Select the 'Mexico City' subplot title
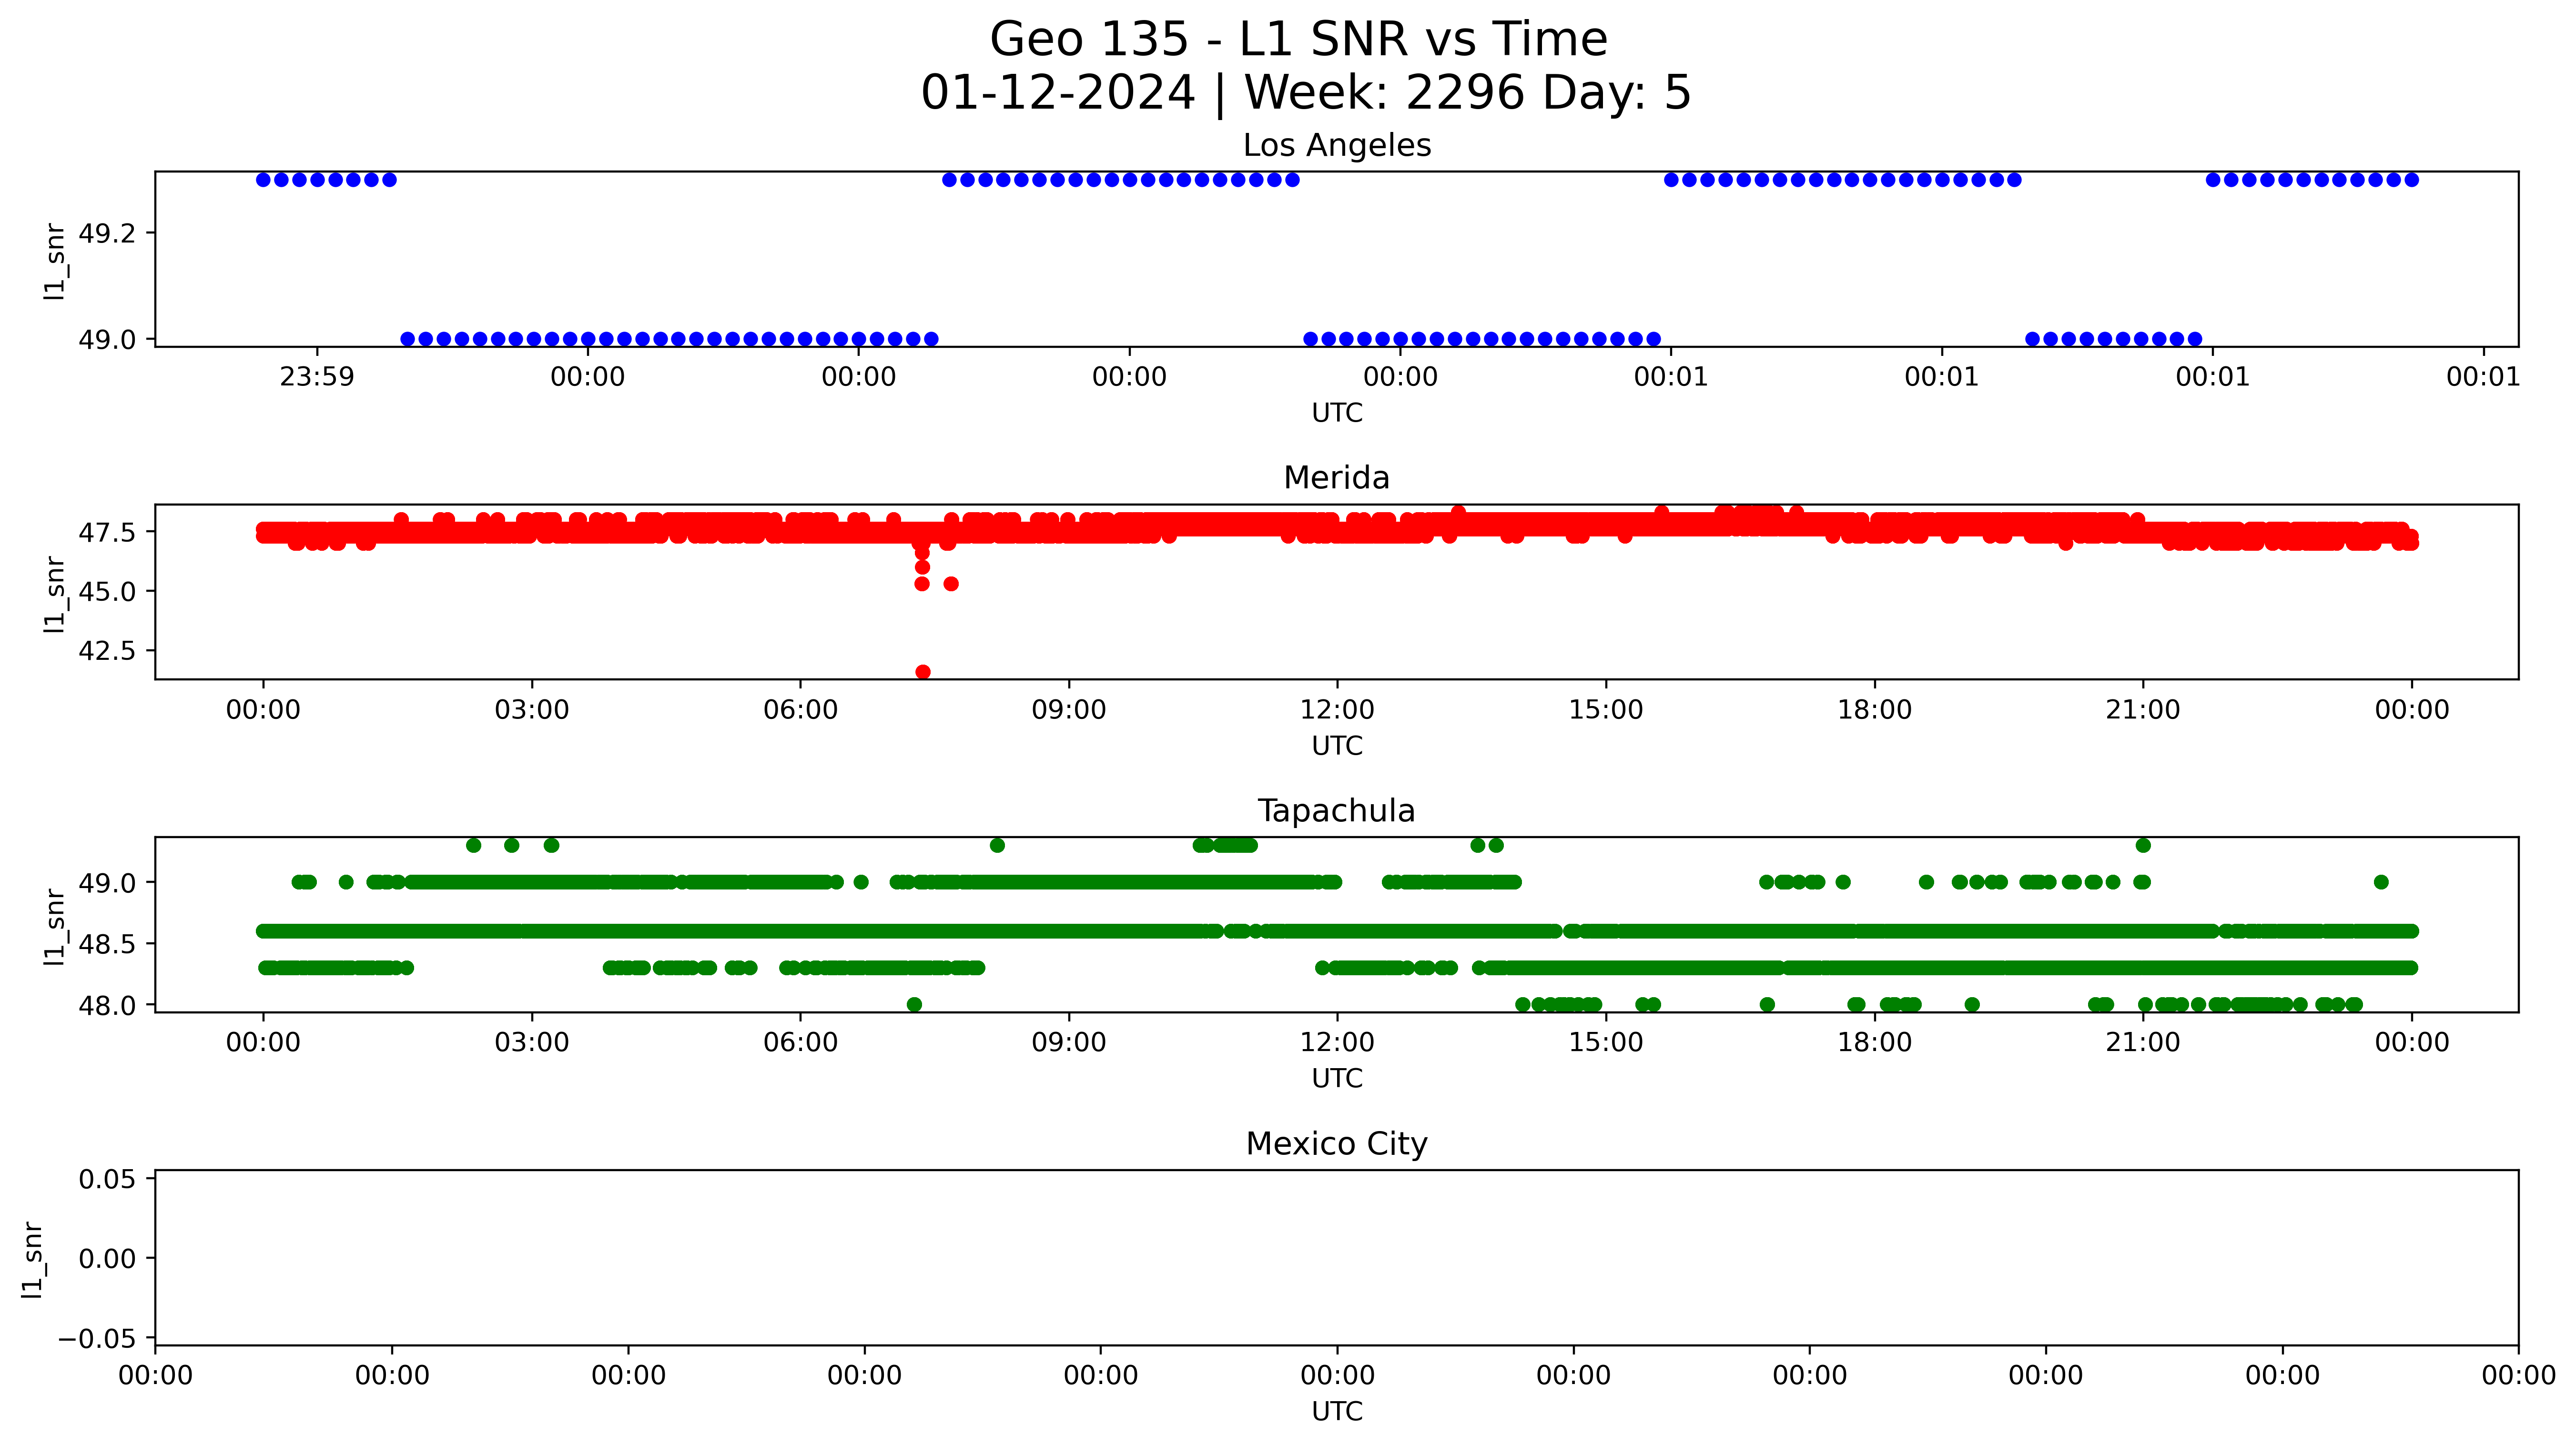 point(1337,1144)
